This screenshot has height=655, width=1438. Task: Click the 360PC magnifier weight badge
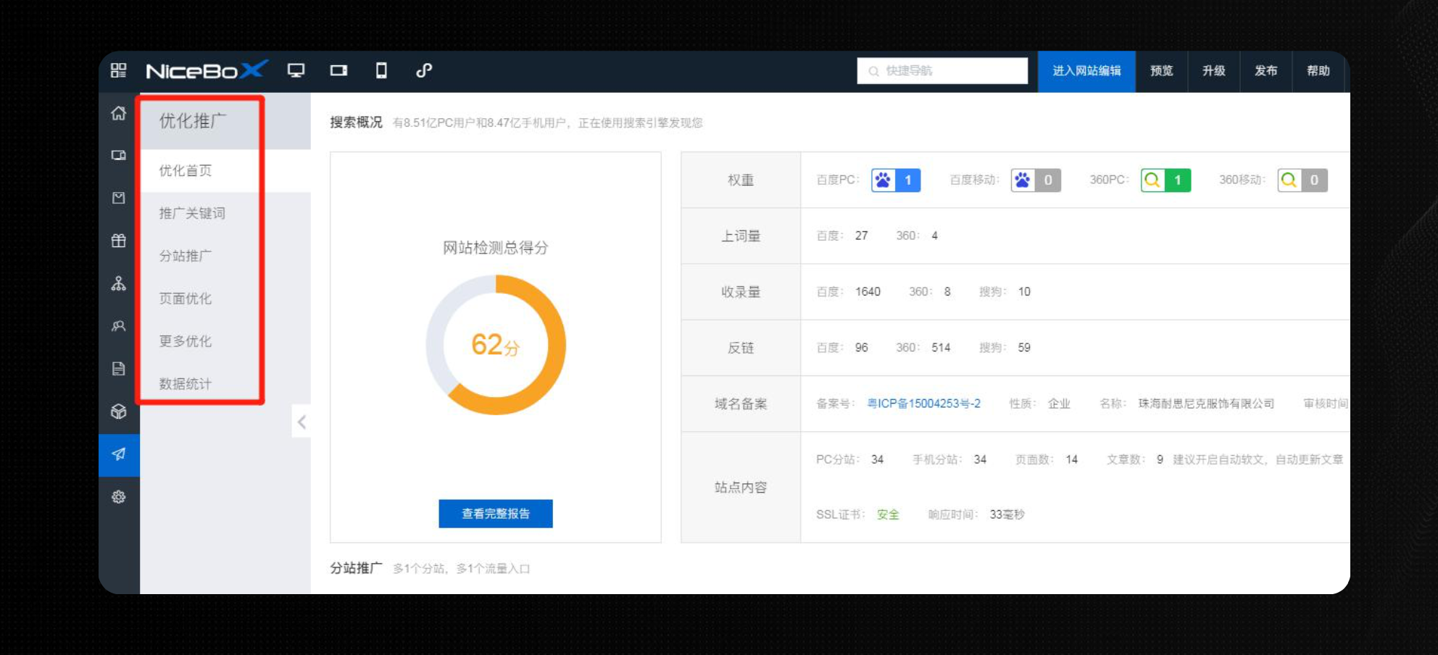pyautogui.click(x=1165, y=180)
